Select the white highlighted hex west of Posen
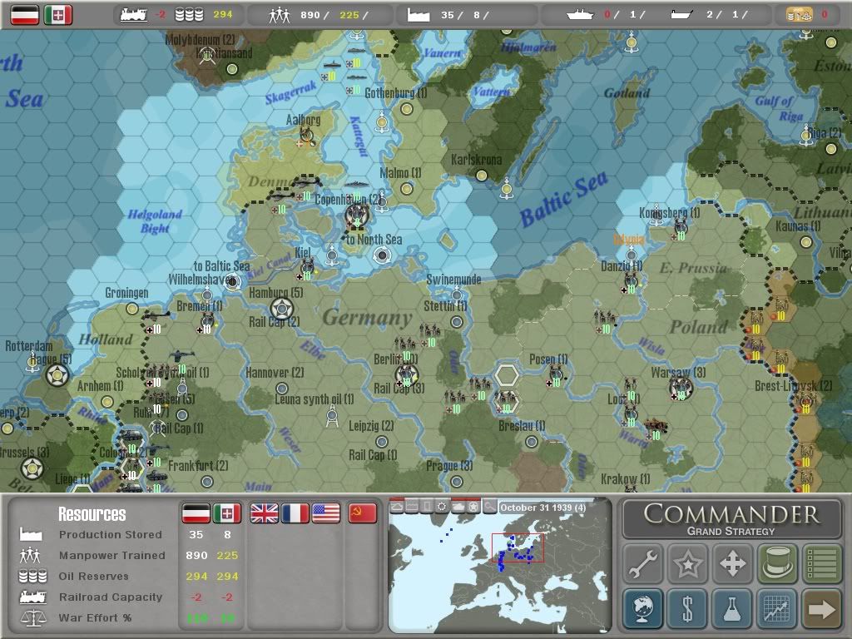Screen dimensions: 852x639 (x=507, y=375)
